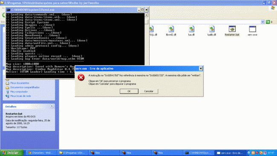Click the Meus locais de rede icon
Image resolution: width=277 pixels, height=156 pixels.
[x=7, y=96]
